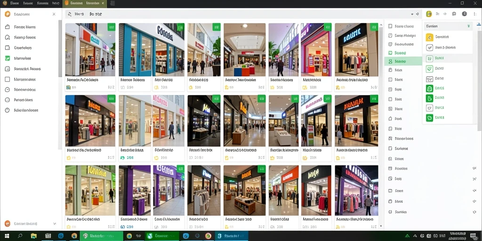Click the left sidebar vertical scrollbar
Screen dimensions: 482x241
tap(60, 48)
